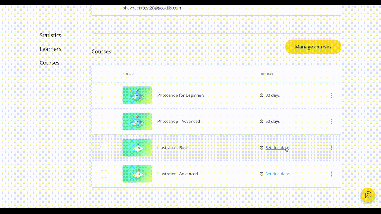
Task: Click the clock icon beside 30 days
Action: coord(261,95)
